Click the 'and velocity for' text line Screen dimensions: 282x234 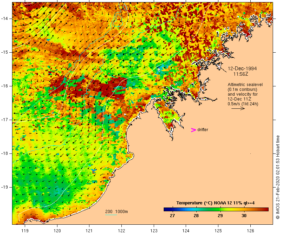(242, 94)
